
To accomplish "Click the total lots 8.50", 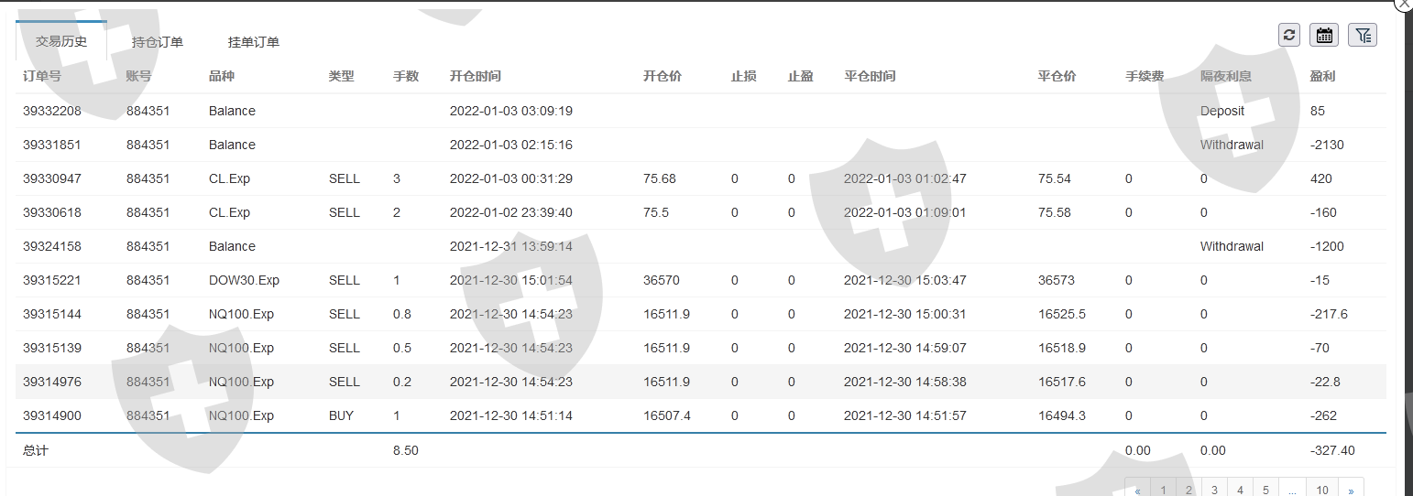I will pyautogui.click(x=406, y=450).
